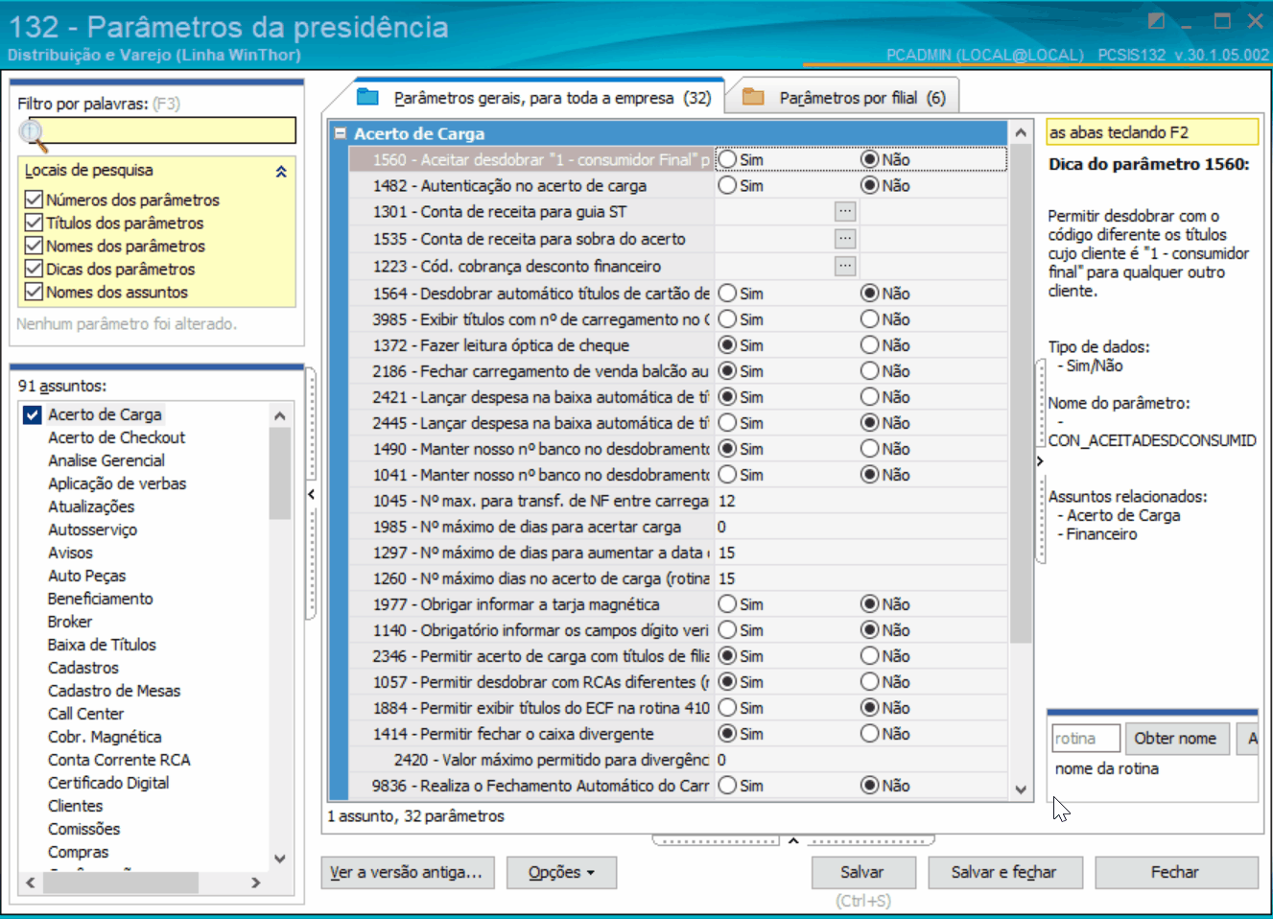Viewport: 1273px width, 919px height.
Task: Select row 2420 Valor máximo permitido
Action: click(677, 759)
